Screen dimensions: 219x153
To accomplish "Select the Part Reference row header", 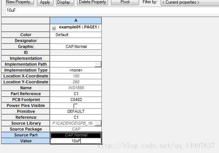I will [25, 94].
